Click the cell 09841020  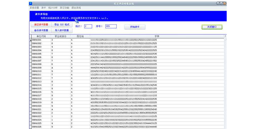click(x=41, y=106)
